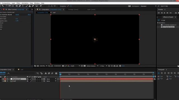Click Leaf in composition navigator

coord(54,12)
